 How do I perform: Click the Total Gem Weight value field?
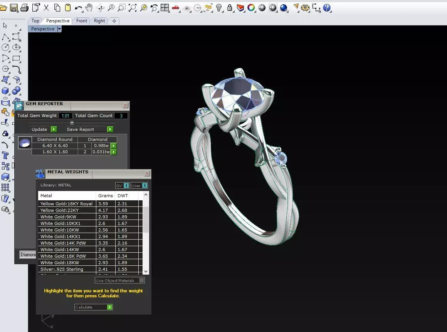[65, 116]
